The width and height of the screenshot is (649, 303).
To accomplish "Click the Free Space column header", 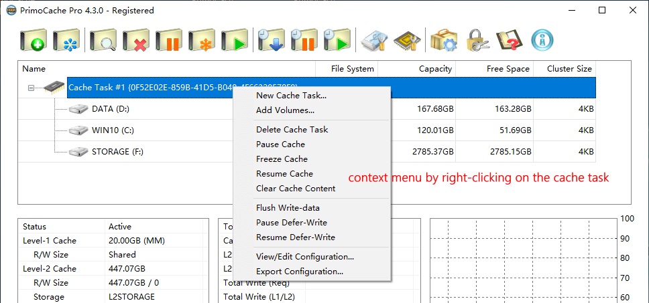I will pos(495,69).
